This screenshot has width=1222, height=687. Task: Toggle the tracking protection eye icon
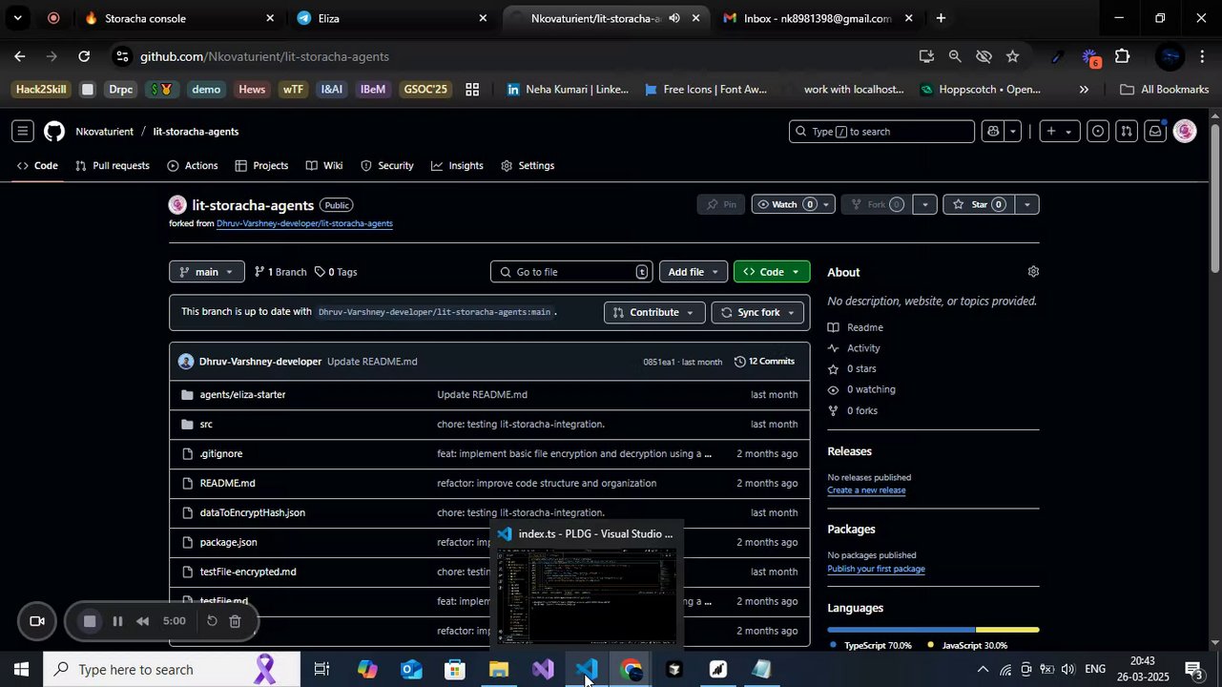[x=984, y=56]
